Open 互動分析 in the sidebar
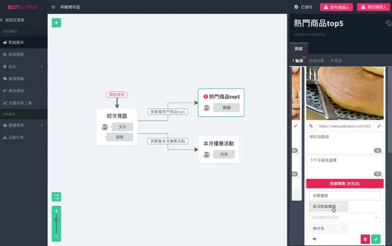Screen dimensions: 392x246 (24, 137)
